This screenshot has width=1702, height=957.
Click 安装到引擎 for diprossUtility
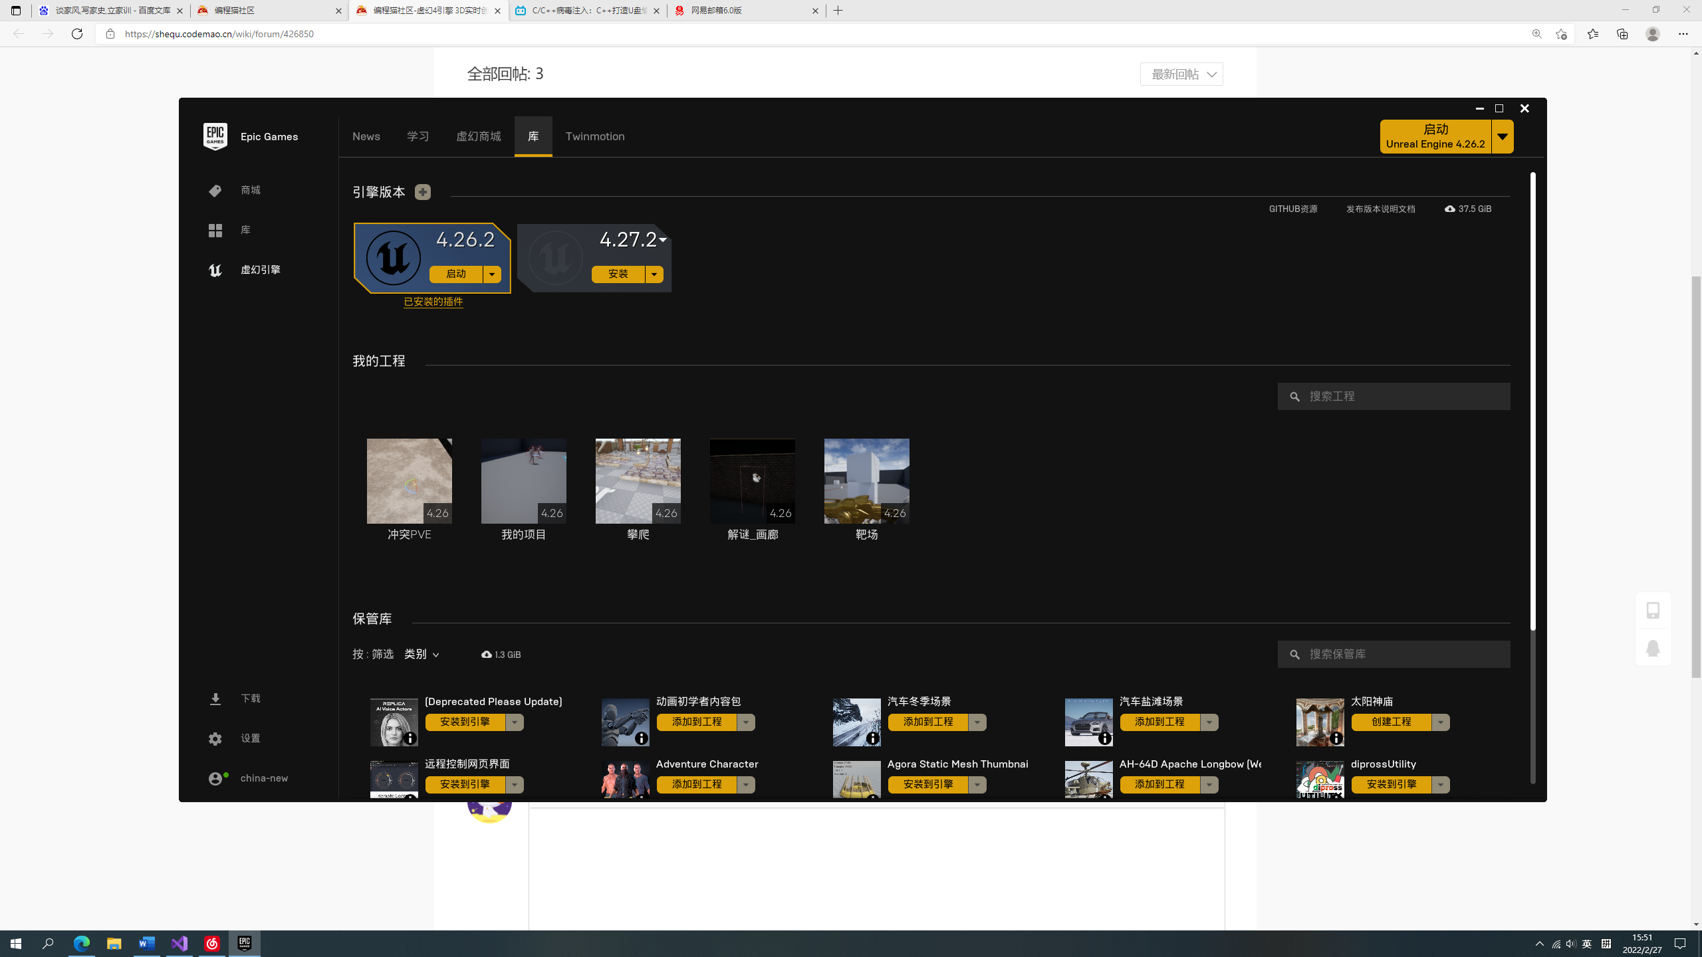(1392, 785)
